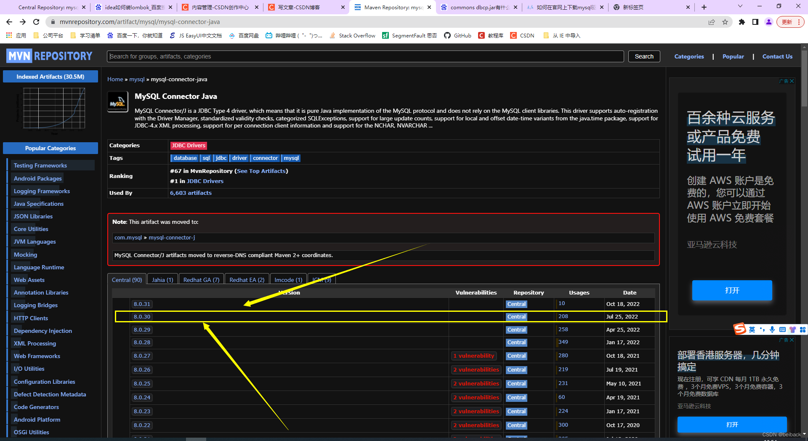
Task: Select the Imcode (1) repository tab
Action: coord(288,280)
